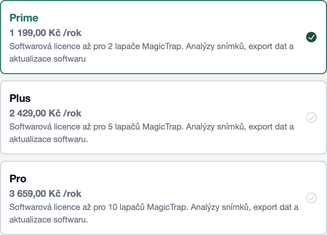Screen dimensions: 327x235
Task: Click the Prime plan title
Action: [24, 18]
